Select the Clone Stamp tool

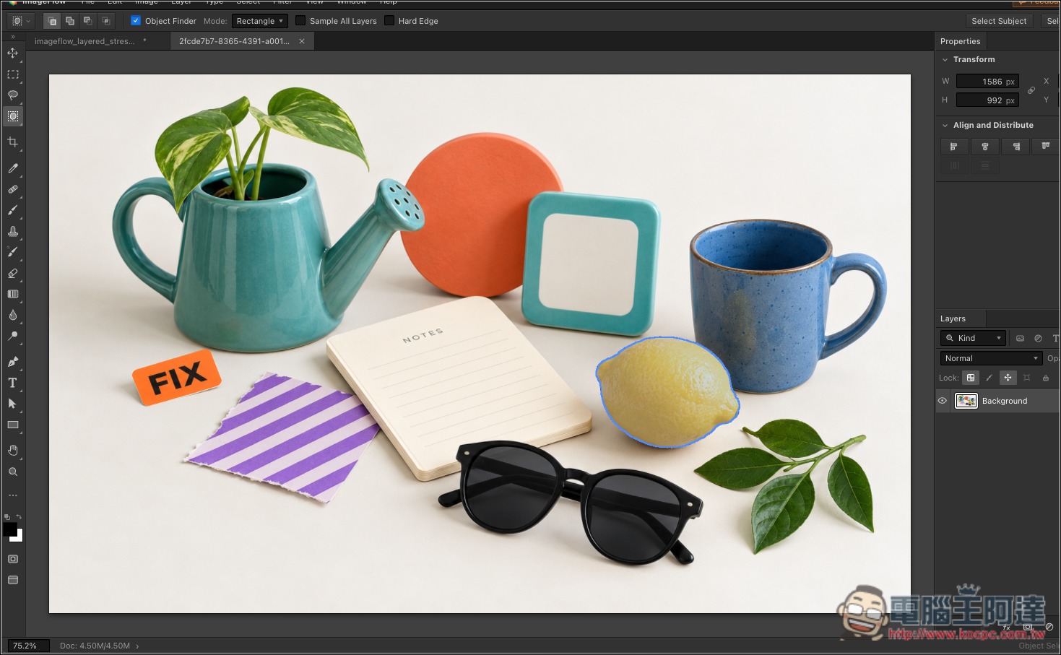[13, 231]
